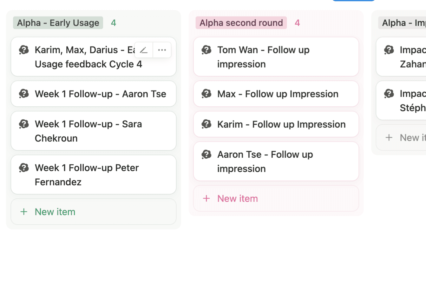The image size is (426, 284).
Task: Click the partially visible third column group label
Action: click(403, 23)
